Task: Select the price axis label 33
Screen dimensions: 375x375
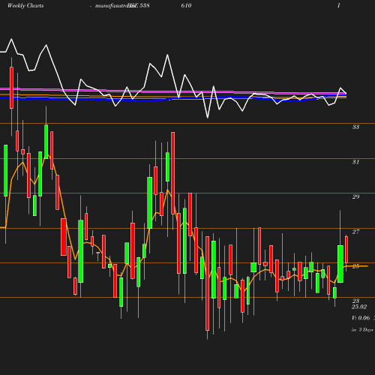Action: pyautogui.click(x=355, y=127)
